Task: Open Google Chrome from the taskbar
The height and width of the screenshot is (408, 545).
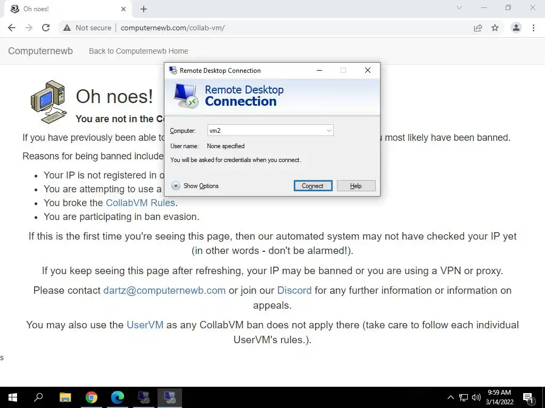Action: (x=92, y=397)
